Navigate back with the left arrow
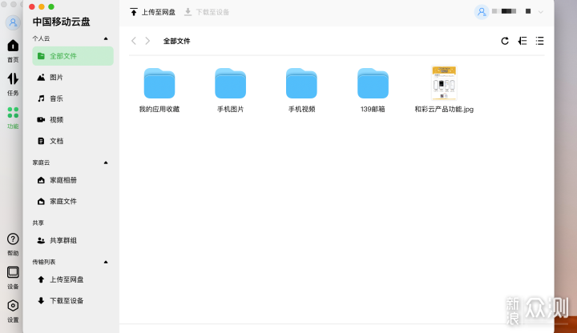 [134, 41]
